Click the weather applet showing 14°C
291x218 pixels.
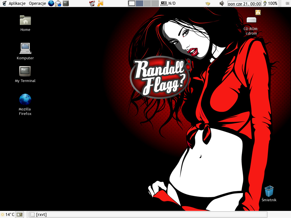click(x=8, y=215)
